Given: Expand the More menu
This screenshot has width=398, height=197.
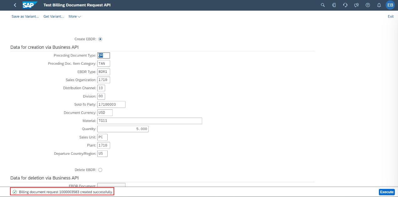Looking at the screenshot, I should pos(74,17).
